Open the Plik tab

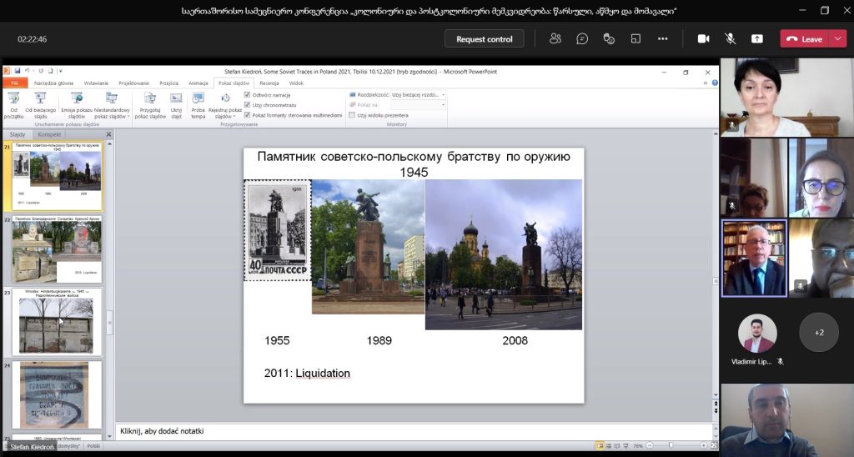click(x=15, y=83)
